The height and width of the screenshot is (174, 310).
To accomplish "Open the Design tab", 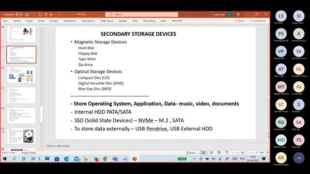I will click(54, 21).
